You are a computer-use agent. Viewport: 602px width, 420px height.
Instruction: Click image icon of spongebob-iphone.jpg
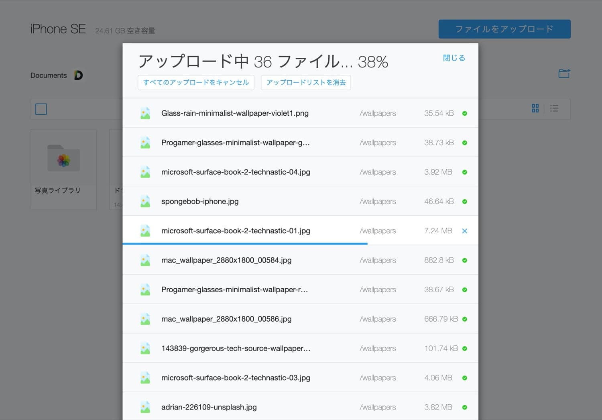145,202
